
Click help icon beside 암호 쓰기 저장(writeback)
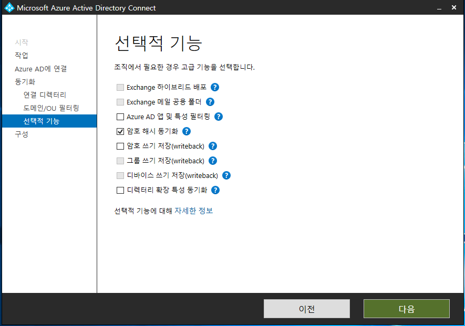[x=213, y=146]
